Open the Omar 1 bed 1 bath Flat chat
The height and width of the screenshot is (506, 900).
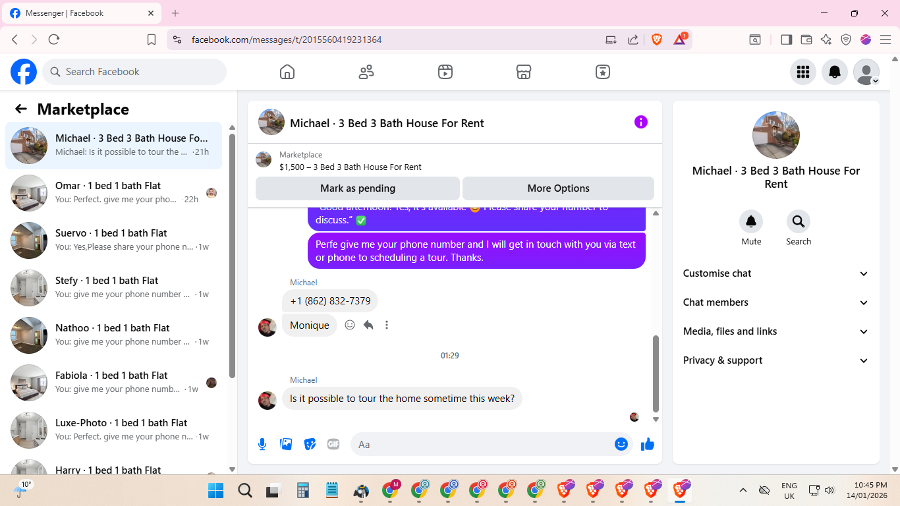click(113, 193)
